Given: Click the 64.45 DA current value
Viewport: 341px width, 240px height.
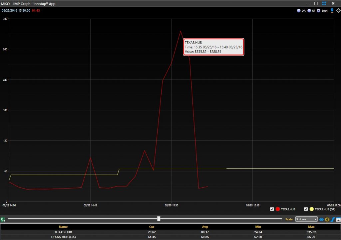Looking at the screenshot, I should [152, 237].
